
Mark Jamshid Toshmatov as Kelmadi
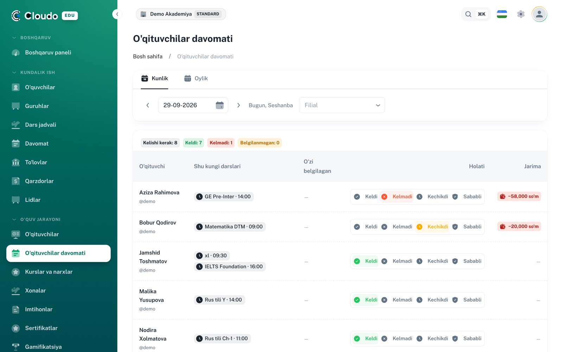(x=397, y=261)
